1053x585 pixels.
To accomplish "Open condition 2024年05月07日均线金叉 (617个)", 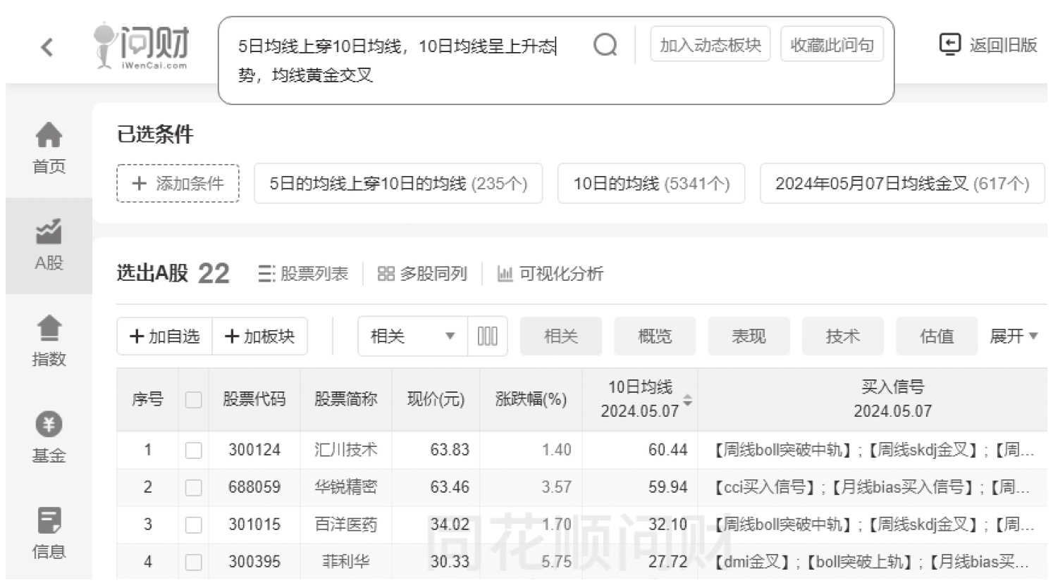I will point(902,183).
